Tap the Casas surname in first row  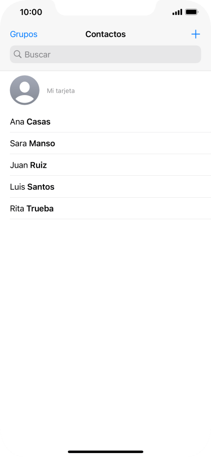click(38, 122)
